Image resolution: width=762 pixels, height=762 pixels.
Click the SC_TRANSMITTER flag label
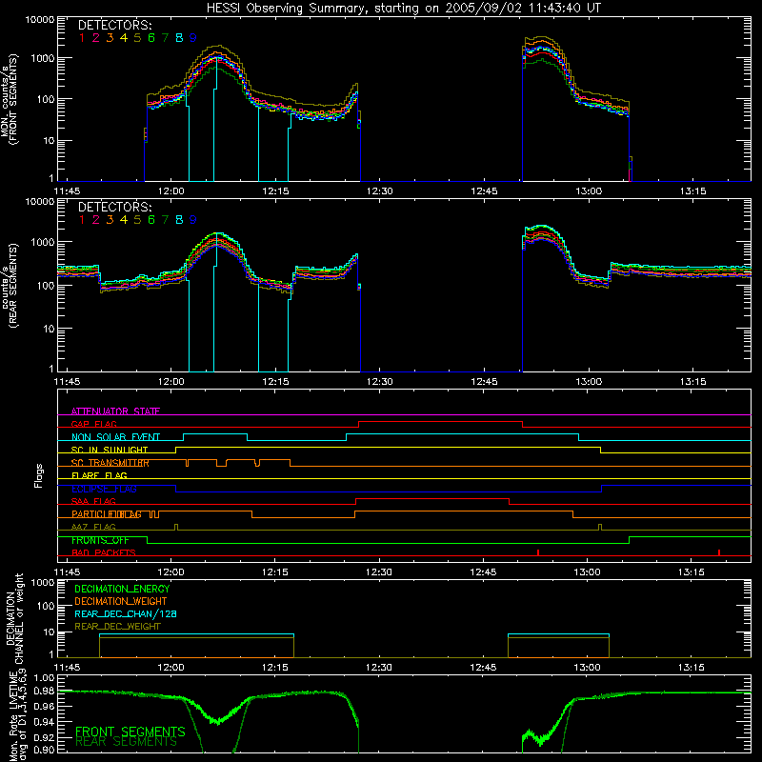coord(110,463)
